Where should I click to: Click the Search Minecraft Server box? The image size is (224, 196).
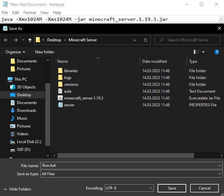coord(188,40)
